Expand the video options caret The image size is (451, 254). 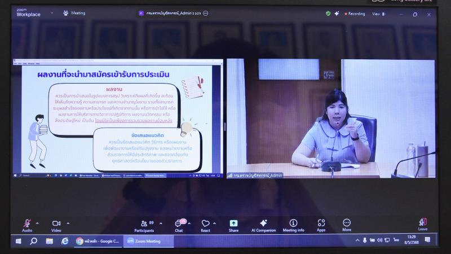point(68,223)
